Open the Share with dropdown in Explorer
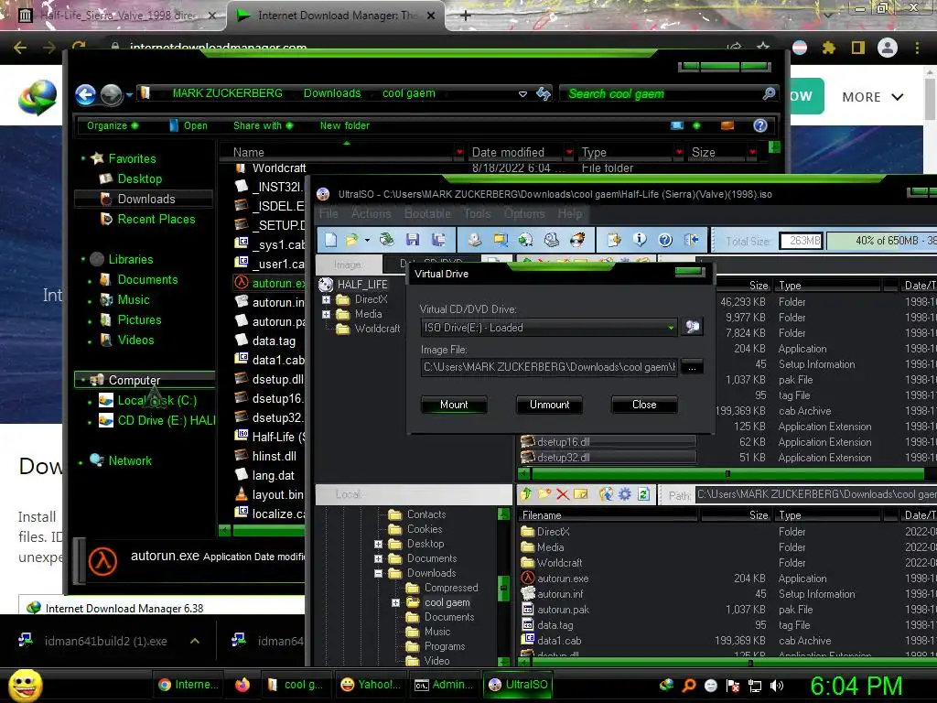 tap(263, 125)
